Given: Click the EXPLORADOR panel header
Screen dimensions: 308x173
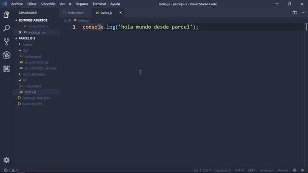Looking at the screenshot, I should tap(28, 13).
